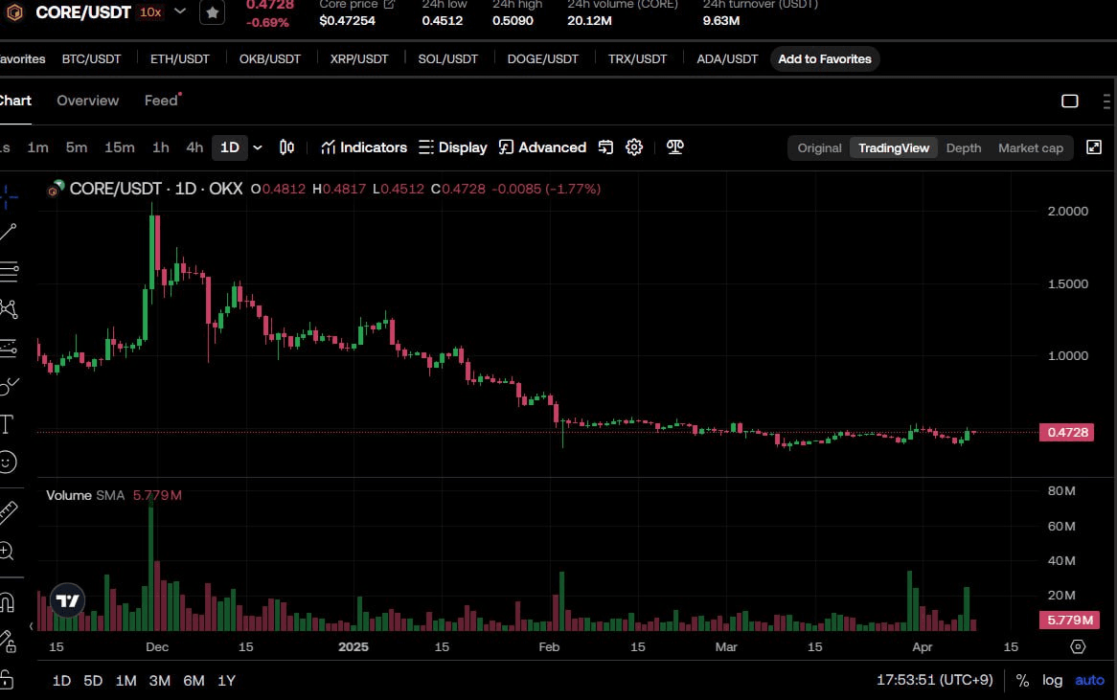Expand the CORE/USDT pair selector
1117x700 pixels.
[179, 12]
